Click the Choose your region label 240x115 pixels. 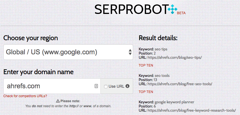coord(31,38)
